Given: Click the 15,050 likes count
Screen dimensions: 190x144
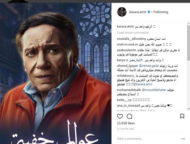Looking at the screenshot, I should [x=126, y=123].
